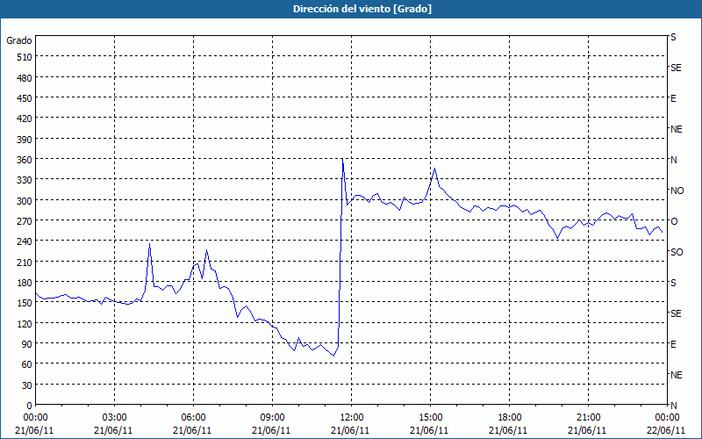
Task: Select the 120 degree axis label
Action: click(x=25, y=323)
